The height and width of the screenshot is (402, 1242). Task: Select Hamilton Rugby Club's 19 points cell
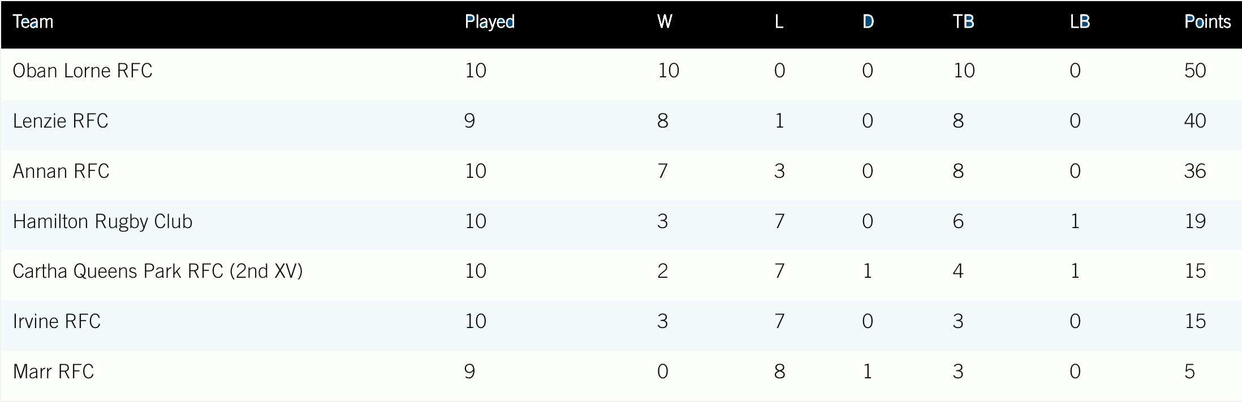pyautogui.click(x=1194, y=221)
